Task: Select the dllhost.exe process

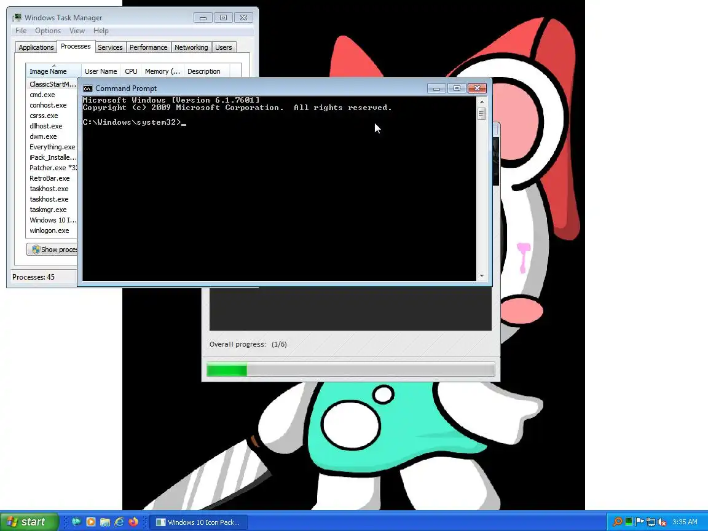Action: coord(52,126)
